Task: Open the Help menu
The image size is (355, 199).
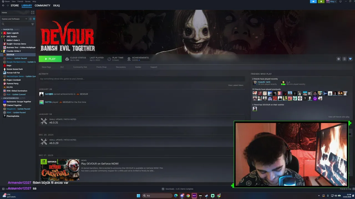Action: tap(34, 1)
